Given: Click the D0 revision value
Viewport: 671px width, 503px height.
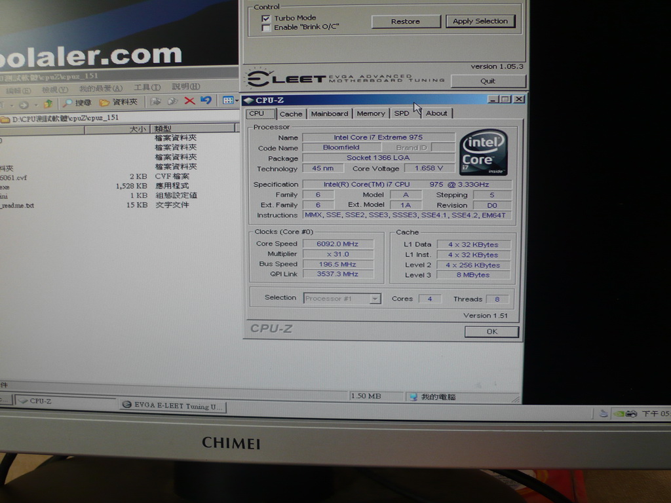Looking at the screenshot, I should (x=492, y=205).
